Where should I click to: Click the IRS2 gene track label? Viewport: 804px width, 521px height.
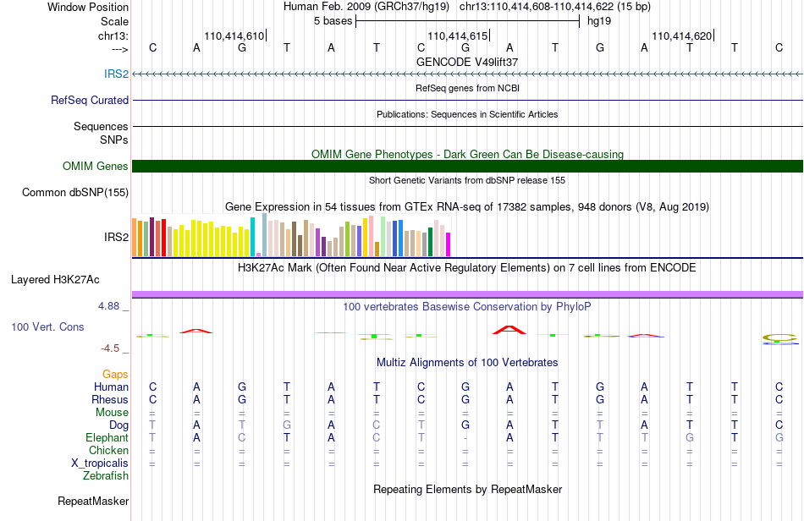point(116,74)
